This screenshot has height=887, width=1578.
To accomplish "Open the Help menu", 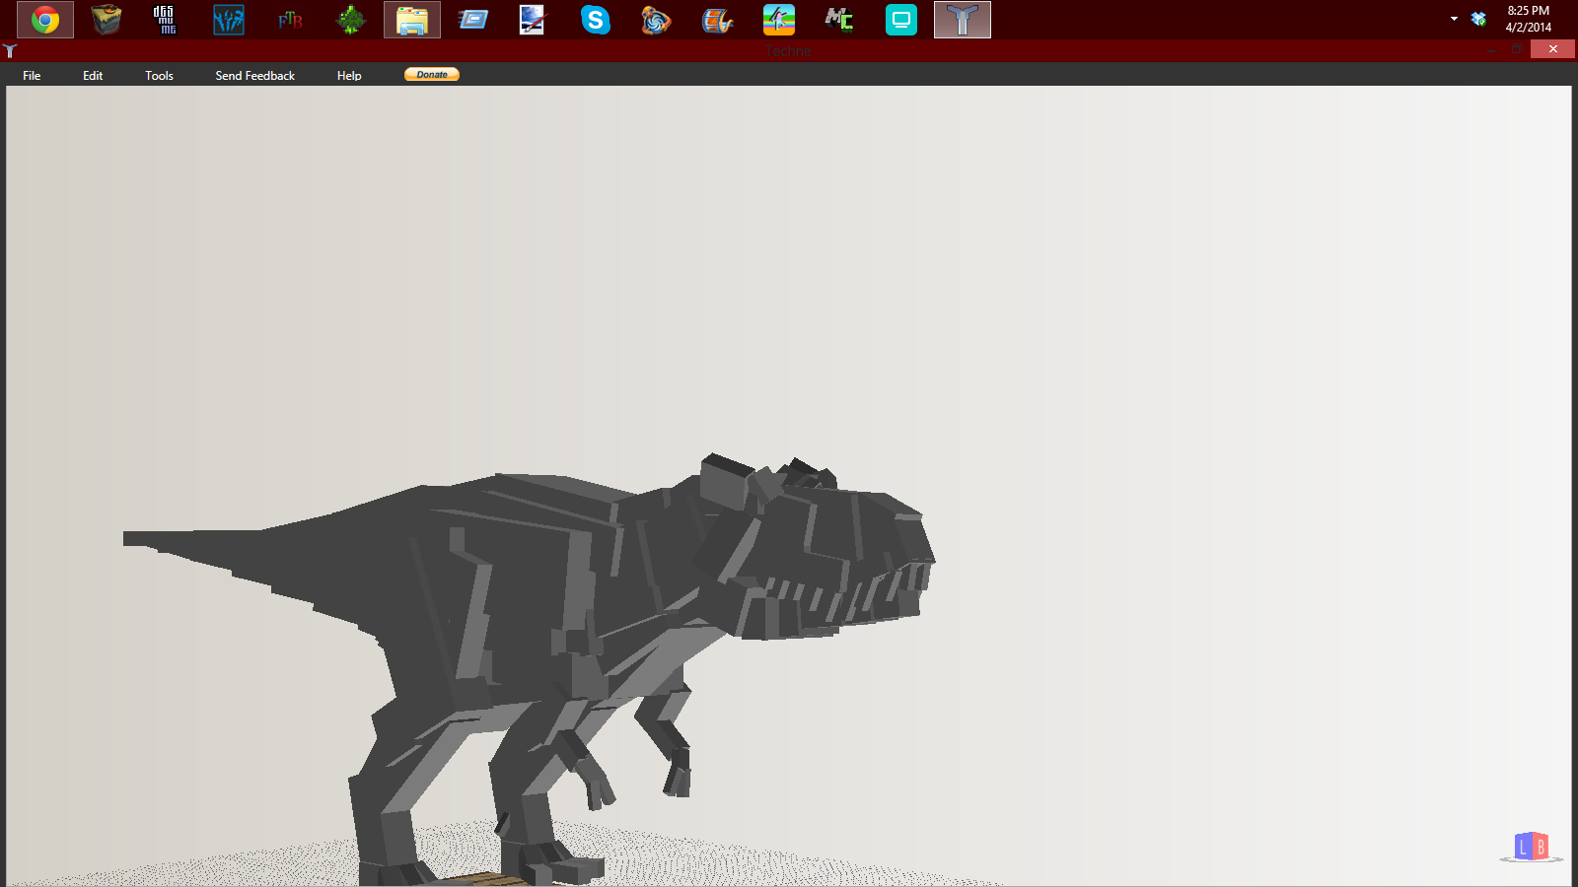I will tap(349, 75).
